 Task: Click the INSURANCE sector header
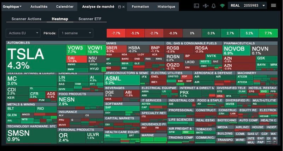pyautogui.click(x=80, y=112)
